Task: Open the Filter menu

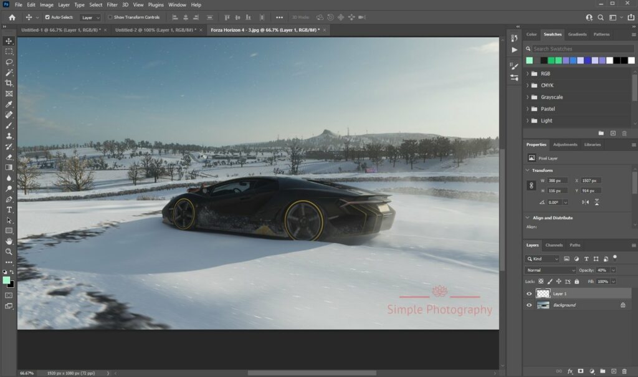Action: 112,4
